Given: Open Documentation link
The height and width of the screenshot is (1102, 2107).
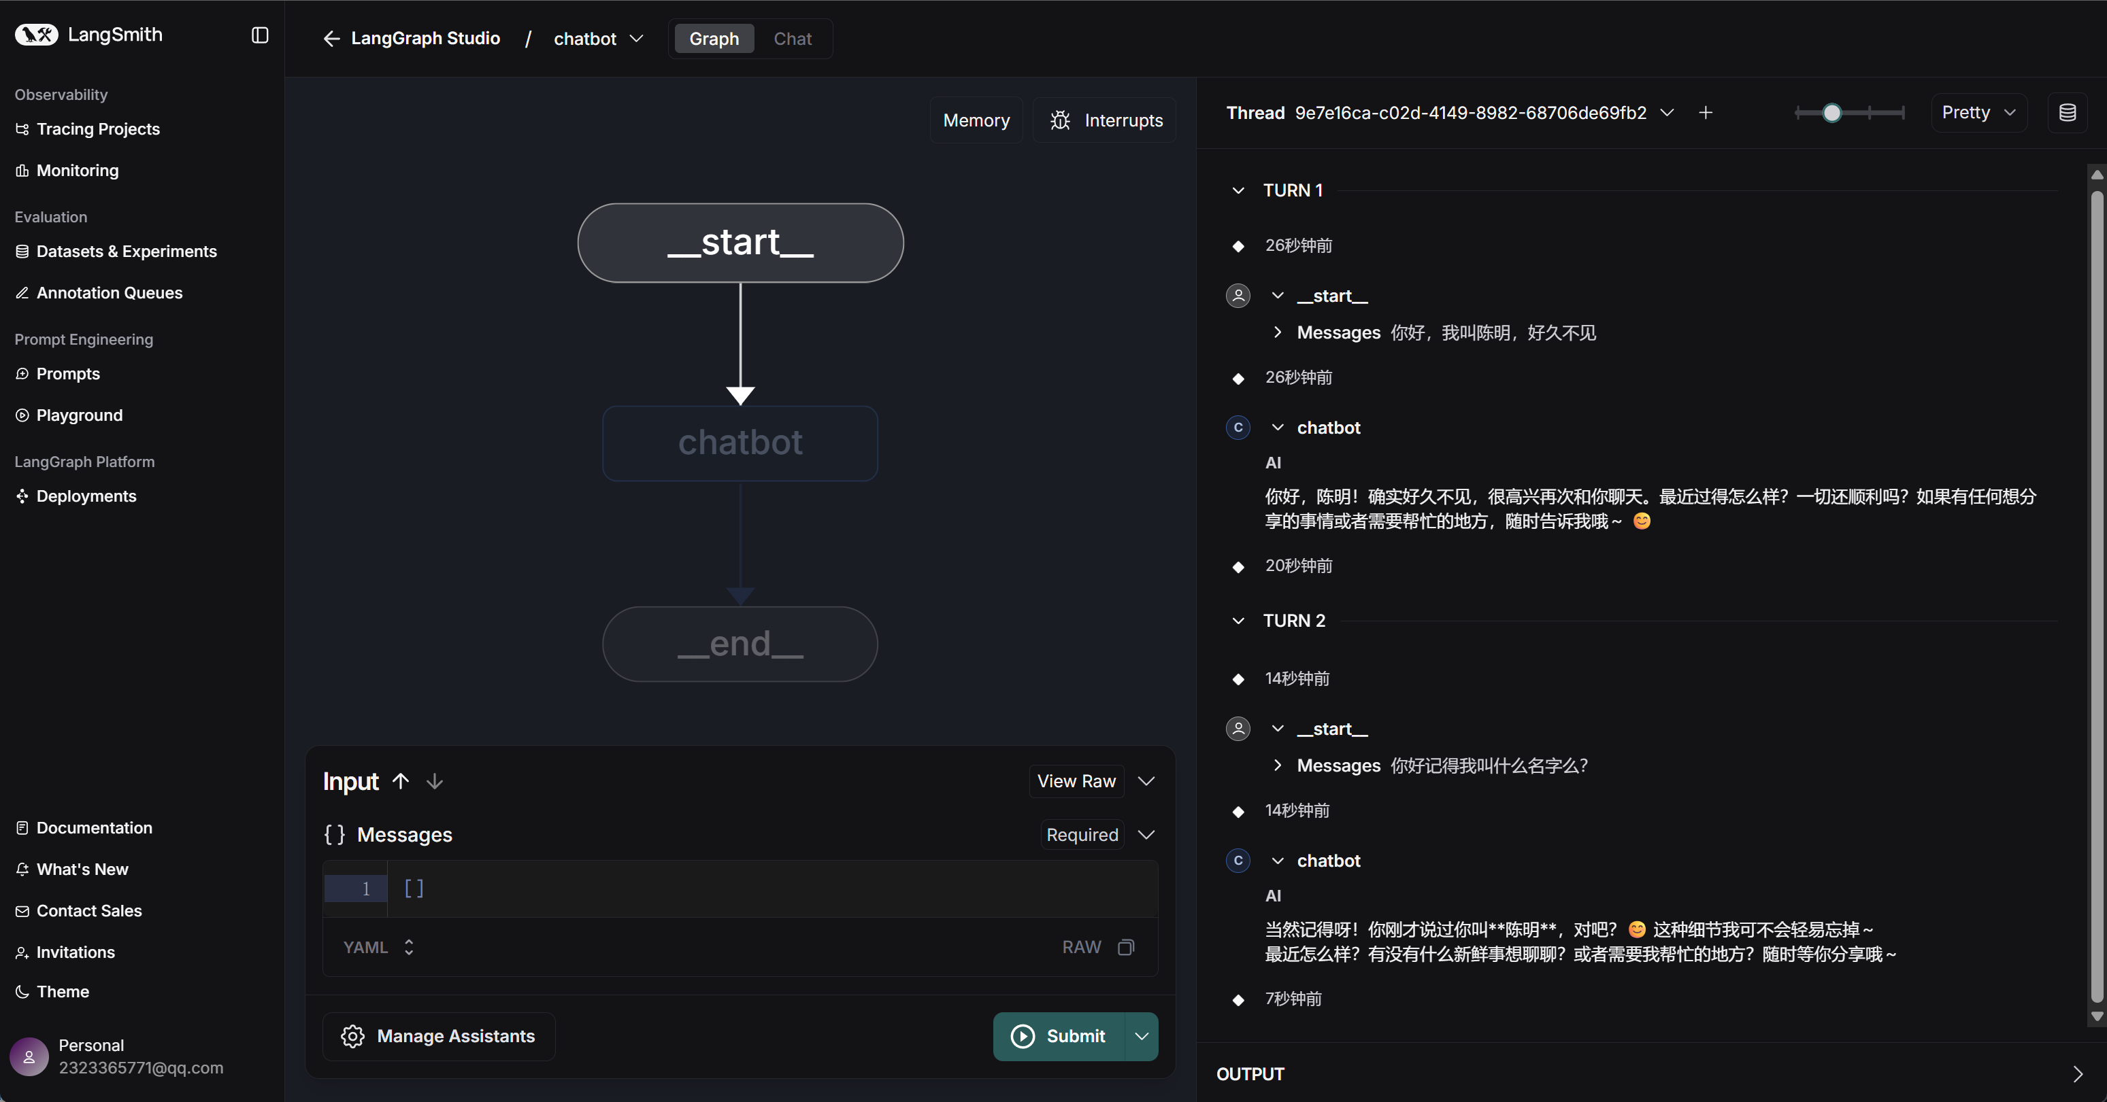Looking at the screenshot, I should [84, 827].
